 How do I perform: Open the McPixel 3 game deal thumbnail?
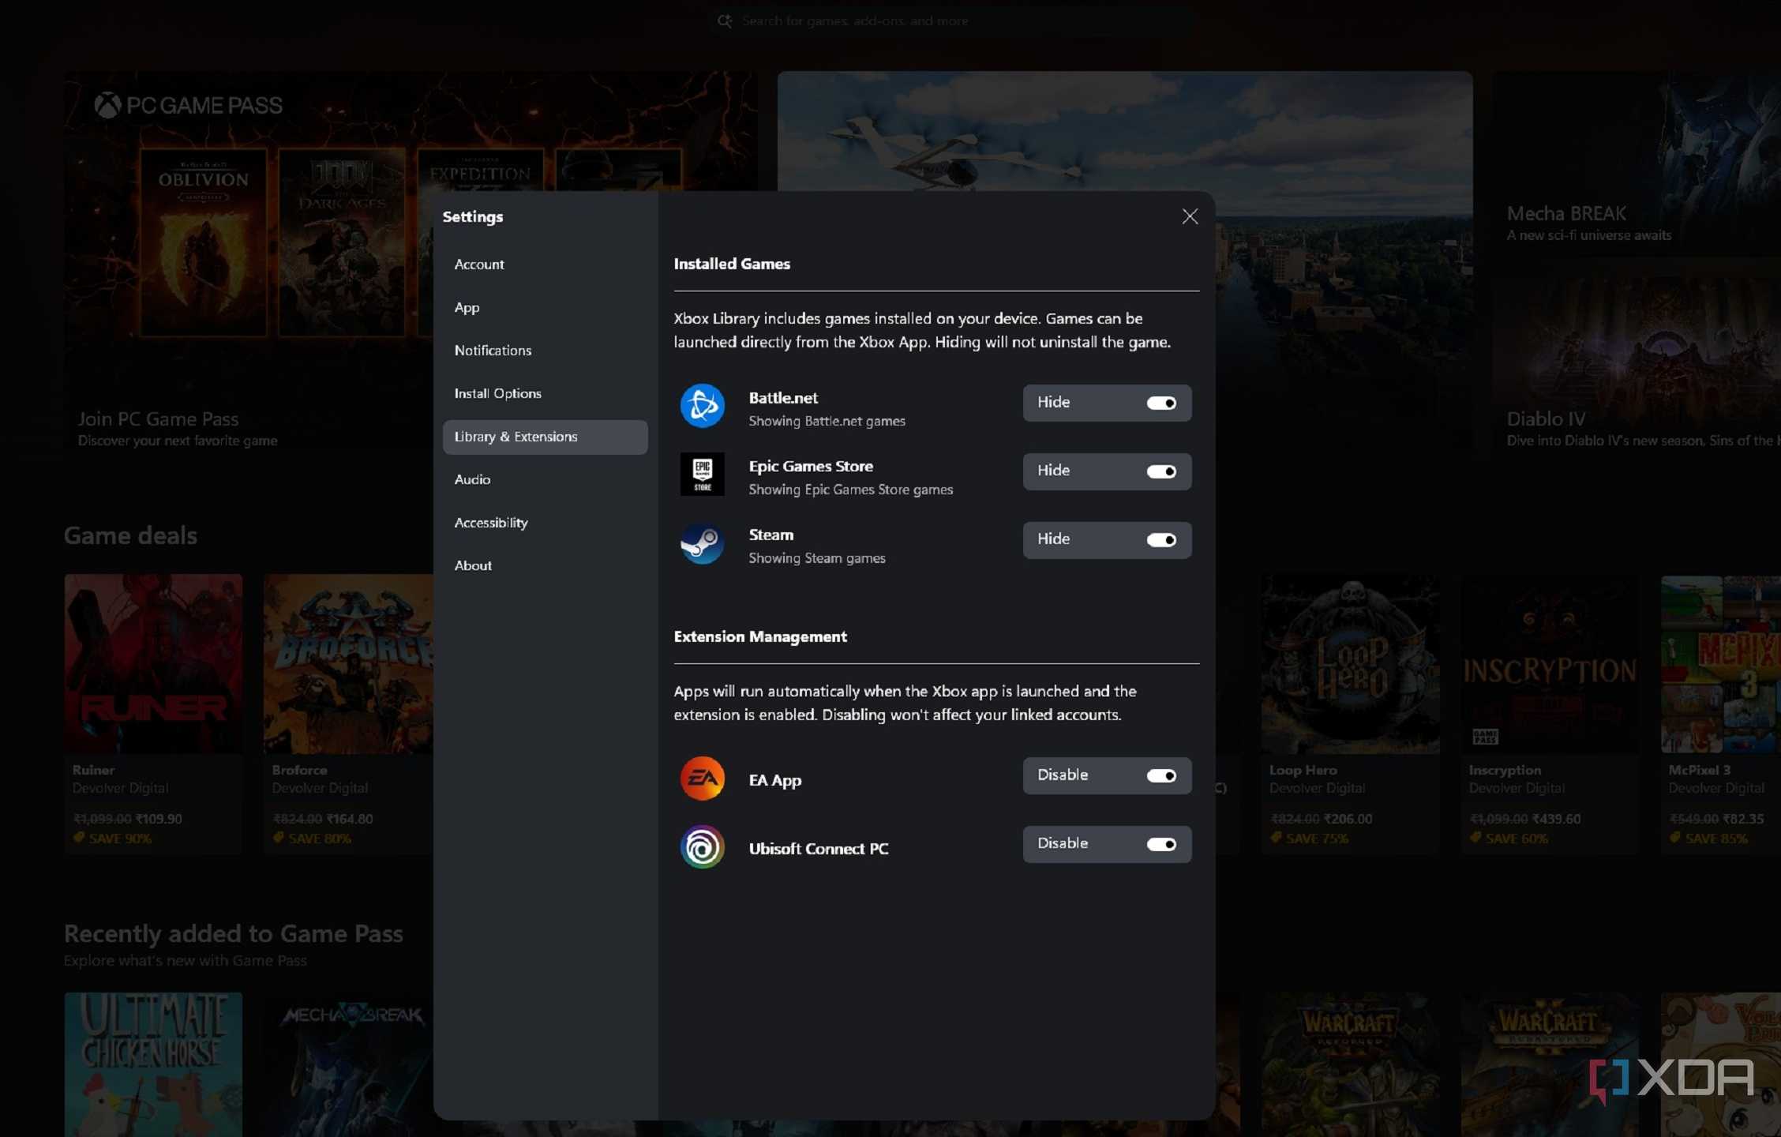click(1721, 663)
